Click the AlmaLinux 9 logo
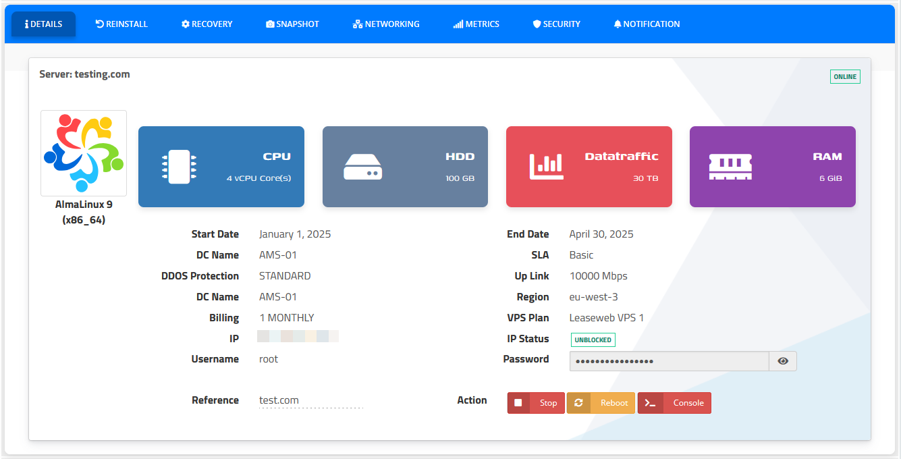 (84, 153)
